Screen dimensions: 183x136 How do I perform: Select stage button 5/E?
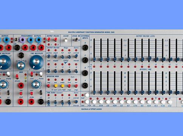coord(121,102)
